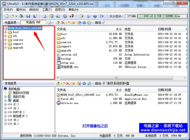Go up a level in local directory
Viewport: 190px width, 140px height.
pyautogui.click(x=58, y=83)
